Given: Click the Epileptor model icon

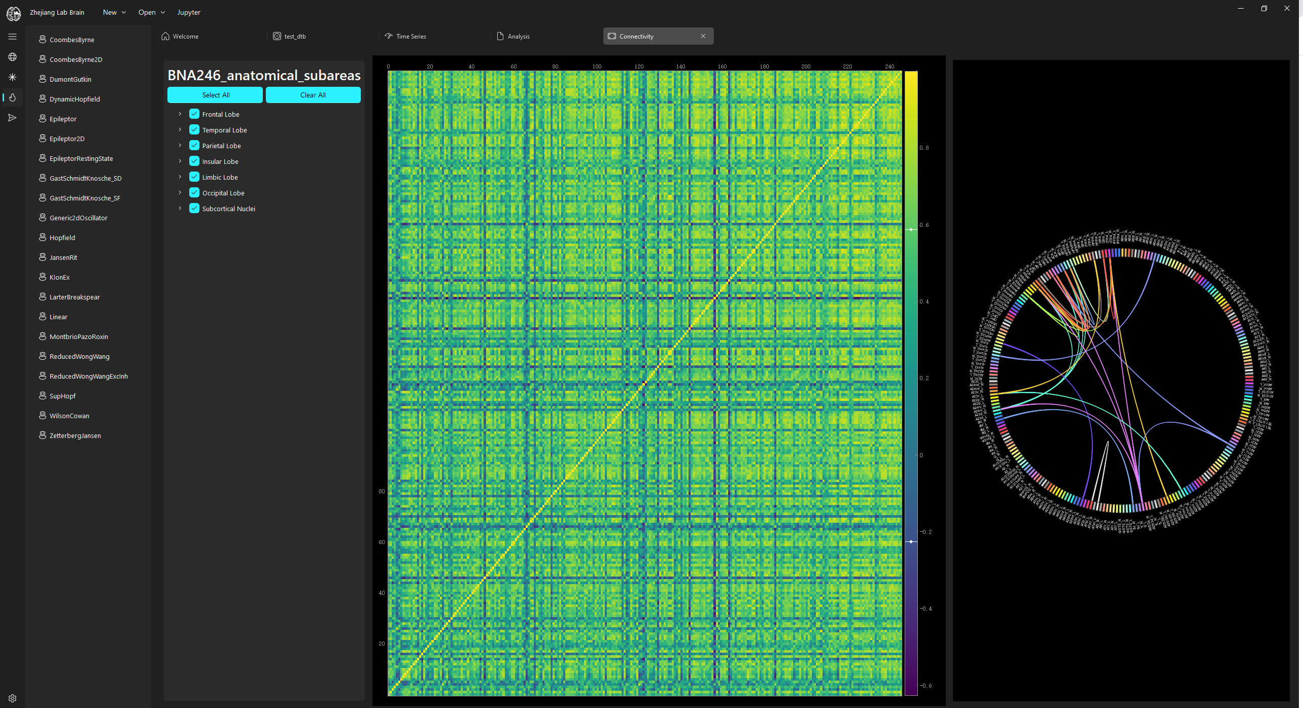Looking at the screenshot, I should pyautogui.click(x=43, y=118).
